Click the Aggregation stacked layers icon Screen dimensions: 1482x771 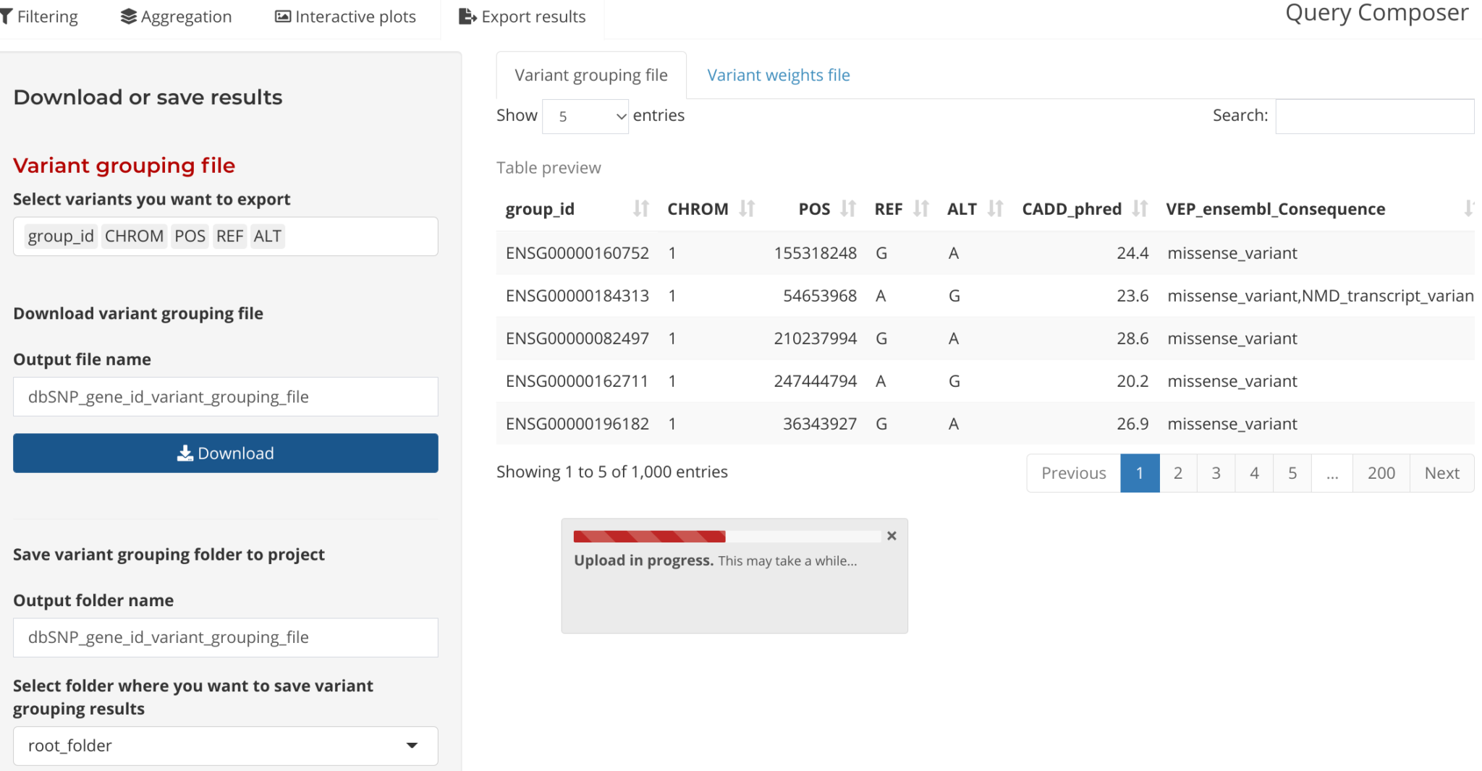point(127,16)
